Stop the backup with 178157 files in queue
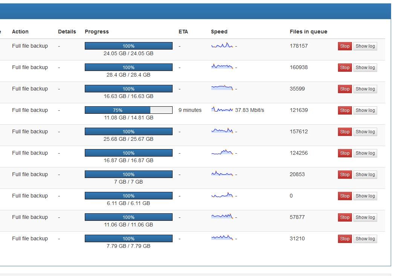The image size is (393, 276). [345, 46]
